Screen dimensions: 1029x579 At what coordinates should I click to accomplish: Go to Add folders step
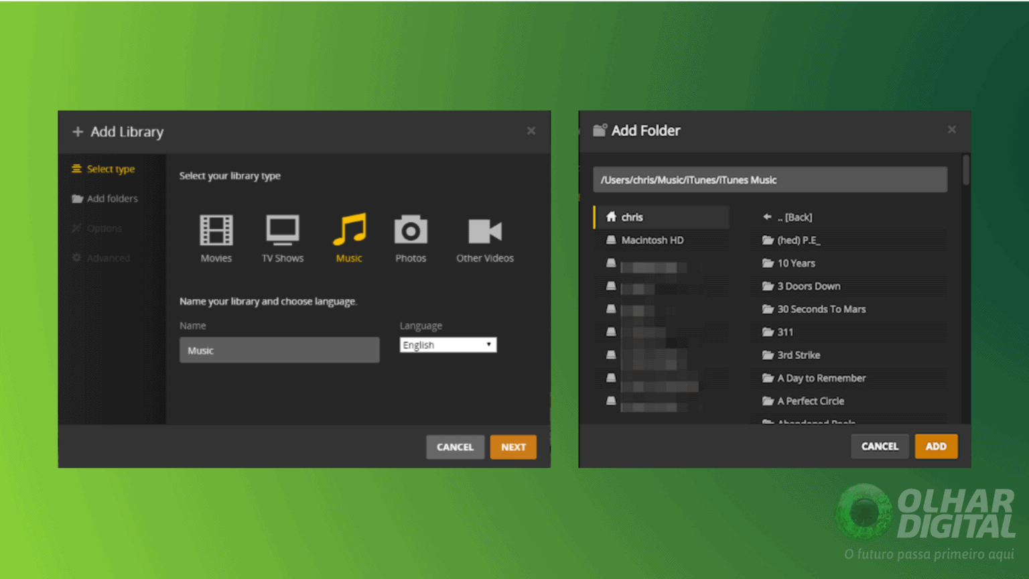point(105,198)
